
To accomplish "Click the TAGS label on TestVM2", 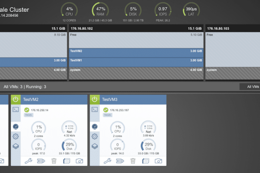I will point(28,115).
